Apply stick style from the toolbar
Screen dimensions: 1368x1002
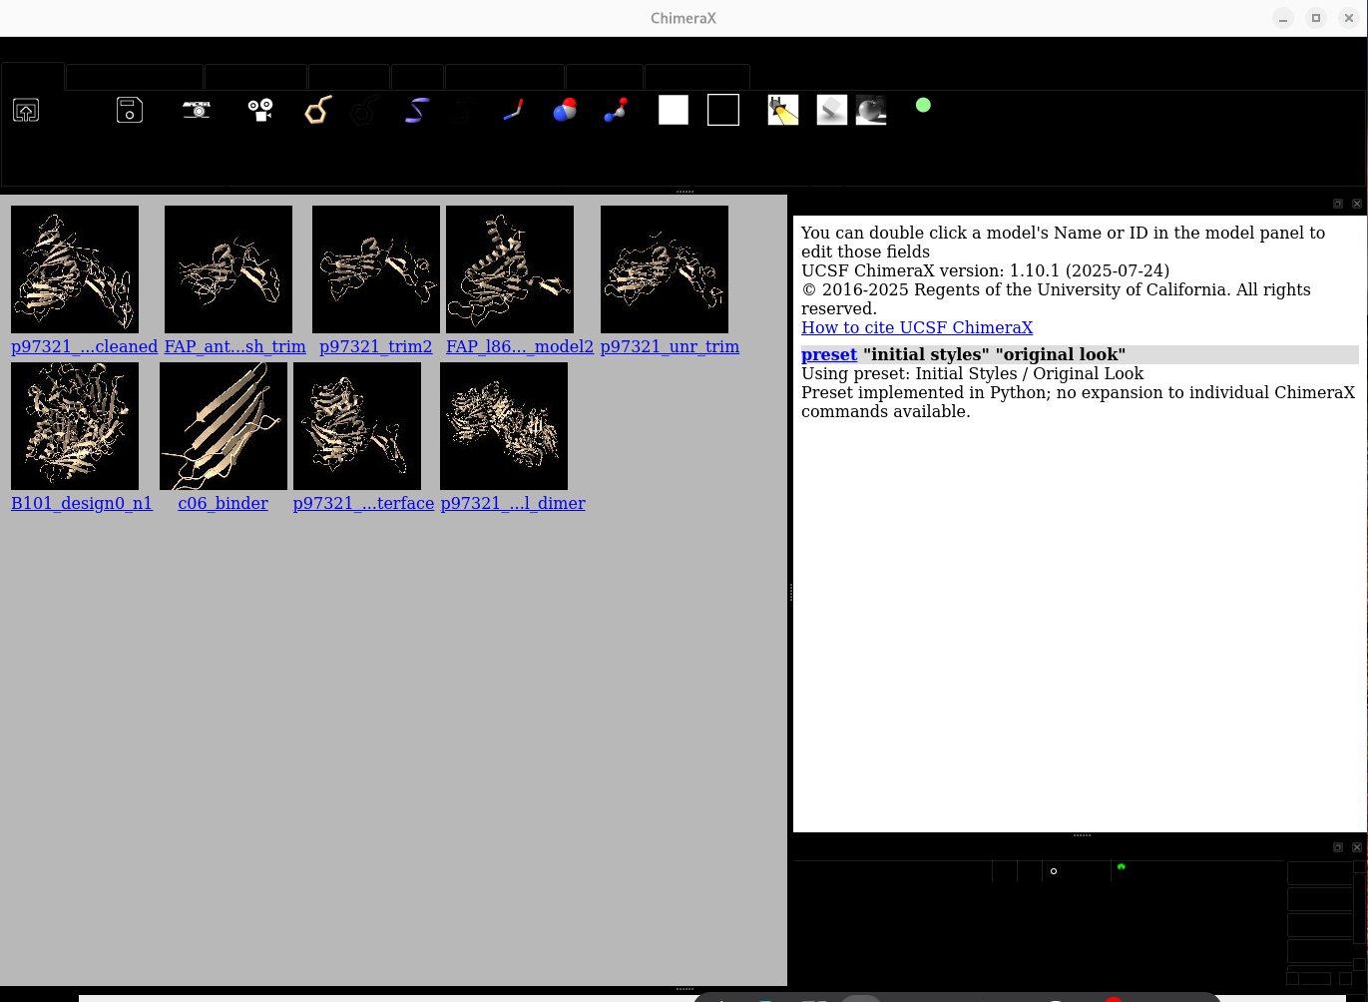[x=513, y=110]
